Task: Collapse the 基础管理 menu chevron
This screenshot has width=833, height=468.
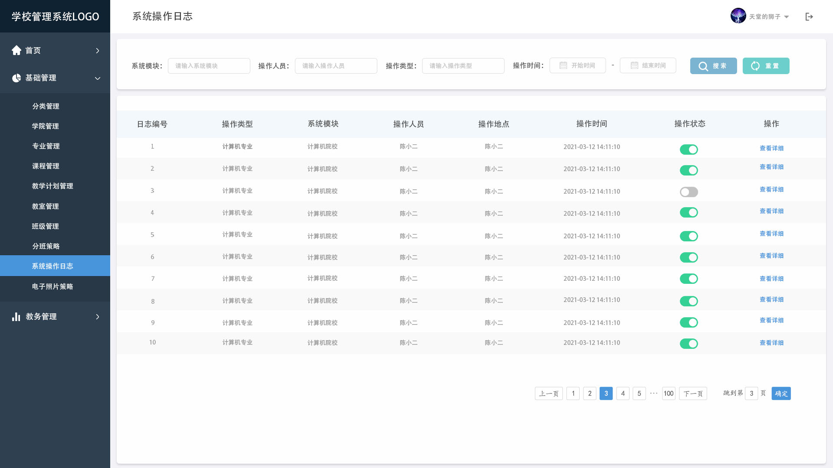Action: (98, 78)
